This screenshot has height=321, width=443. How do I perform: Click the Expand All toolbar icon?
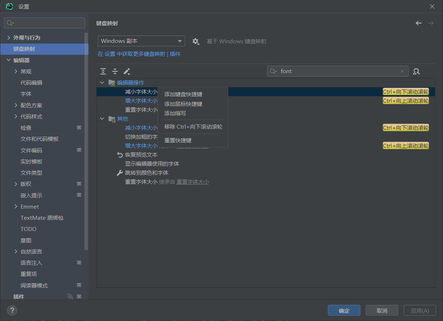[103, 71]
